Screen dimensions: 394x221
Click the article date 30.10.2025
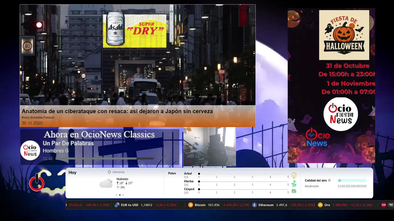coord(32,123)
